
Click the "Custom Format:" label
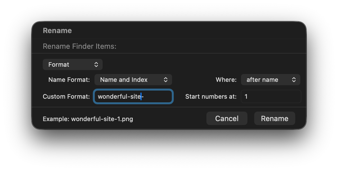click(x=66, y=97)
